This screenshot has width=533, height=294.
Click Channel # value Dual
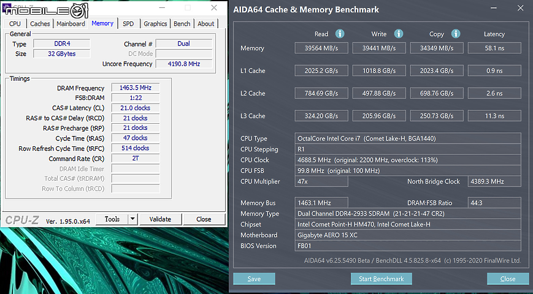[x=184, y=43]
